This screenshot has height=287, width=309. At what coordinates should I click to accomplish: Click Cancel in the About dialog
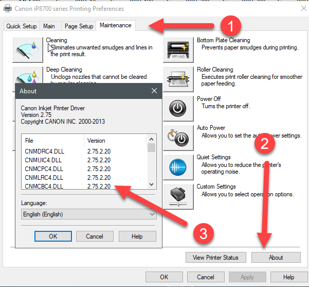click(x=95, y=236)
